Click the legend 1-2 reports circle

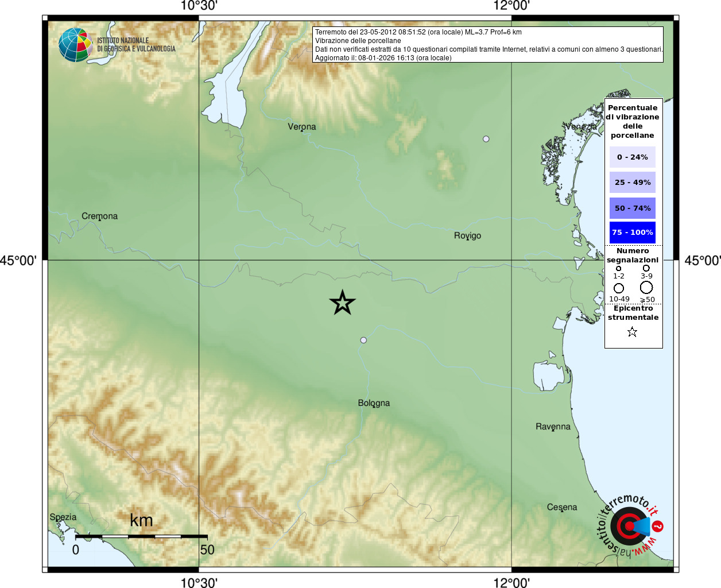tap(618, 268)
